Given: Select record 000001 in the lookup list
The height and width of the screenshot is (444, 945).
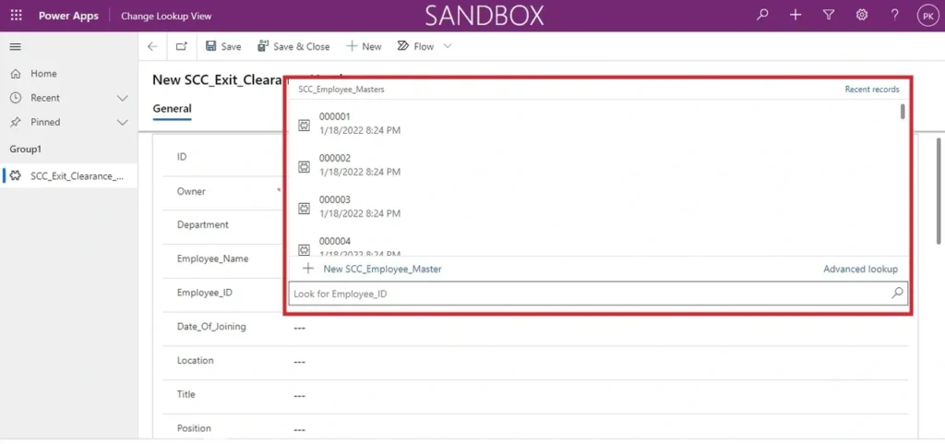Looking at the screenshot, I should tap(593, 123).
